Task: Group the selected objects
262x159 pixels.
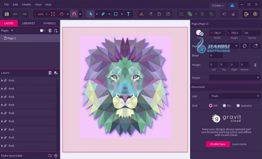Action: (181, 14)
